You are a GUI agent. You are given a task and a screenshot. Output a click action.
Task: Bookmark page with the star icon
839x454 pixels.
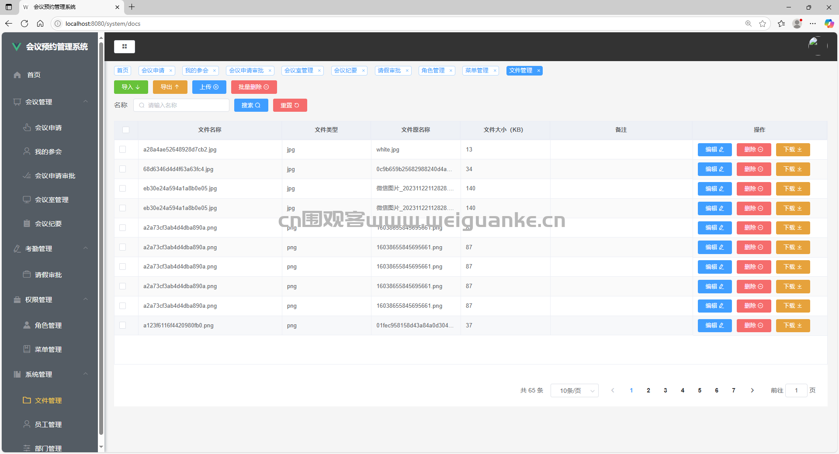tap(763, 24)
